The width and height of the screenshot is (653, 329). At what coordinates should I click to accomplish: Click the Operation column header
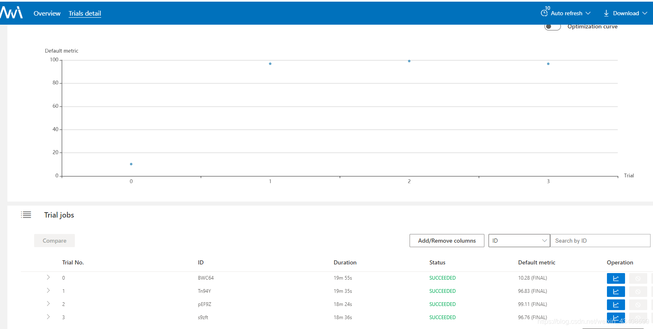coord(620,262)
